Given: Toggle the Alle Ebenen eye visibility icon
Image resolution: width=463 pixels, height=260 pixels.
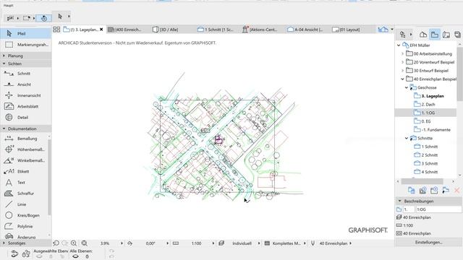Looking at the screenshot, I should 75,256.
